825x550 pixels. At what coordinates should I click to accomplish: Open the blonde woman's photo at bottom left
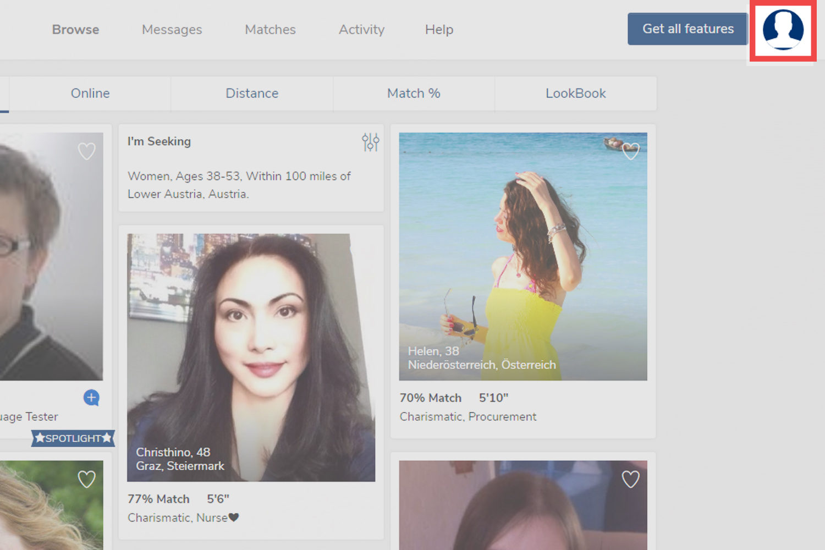(51, 505)
